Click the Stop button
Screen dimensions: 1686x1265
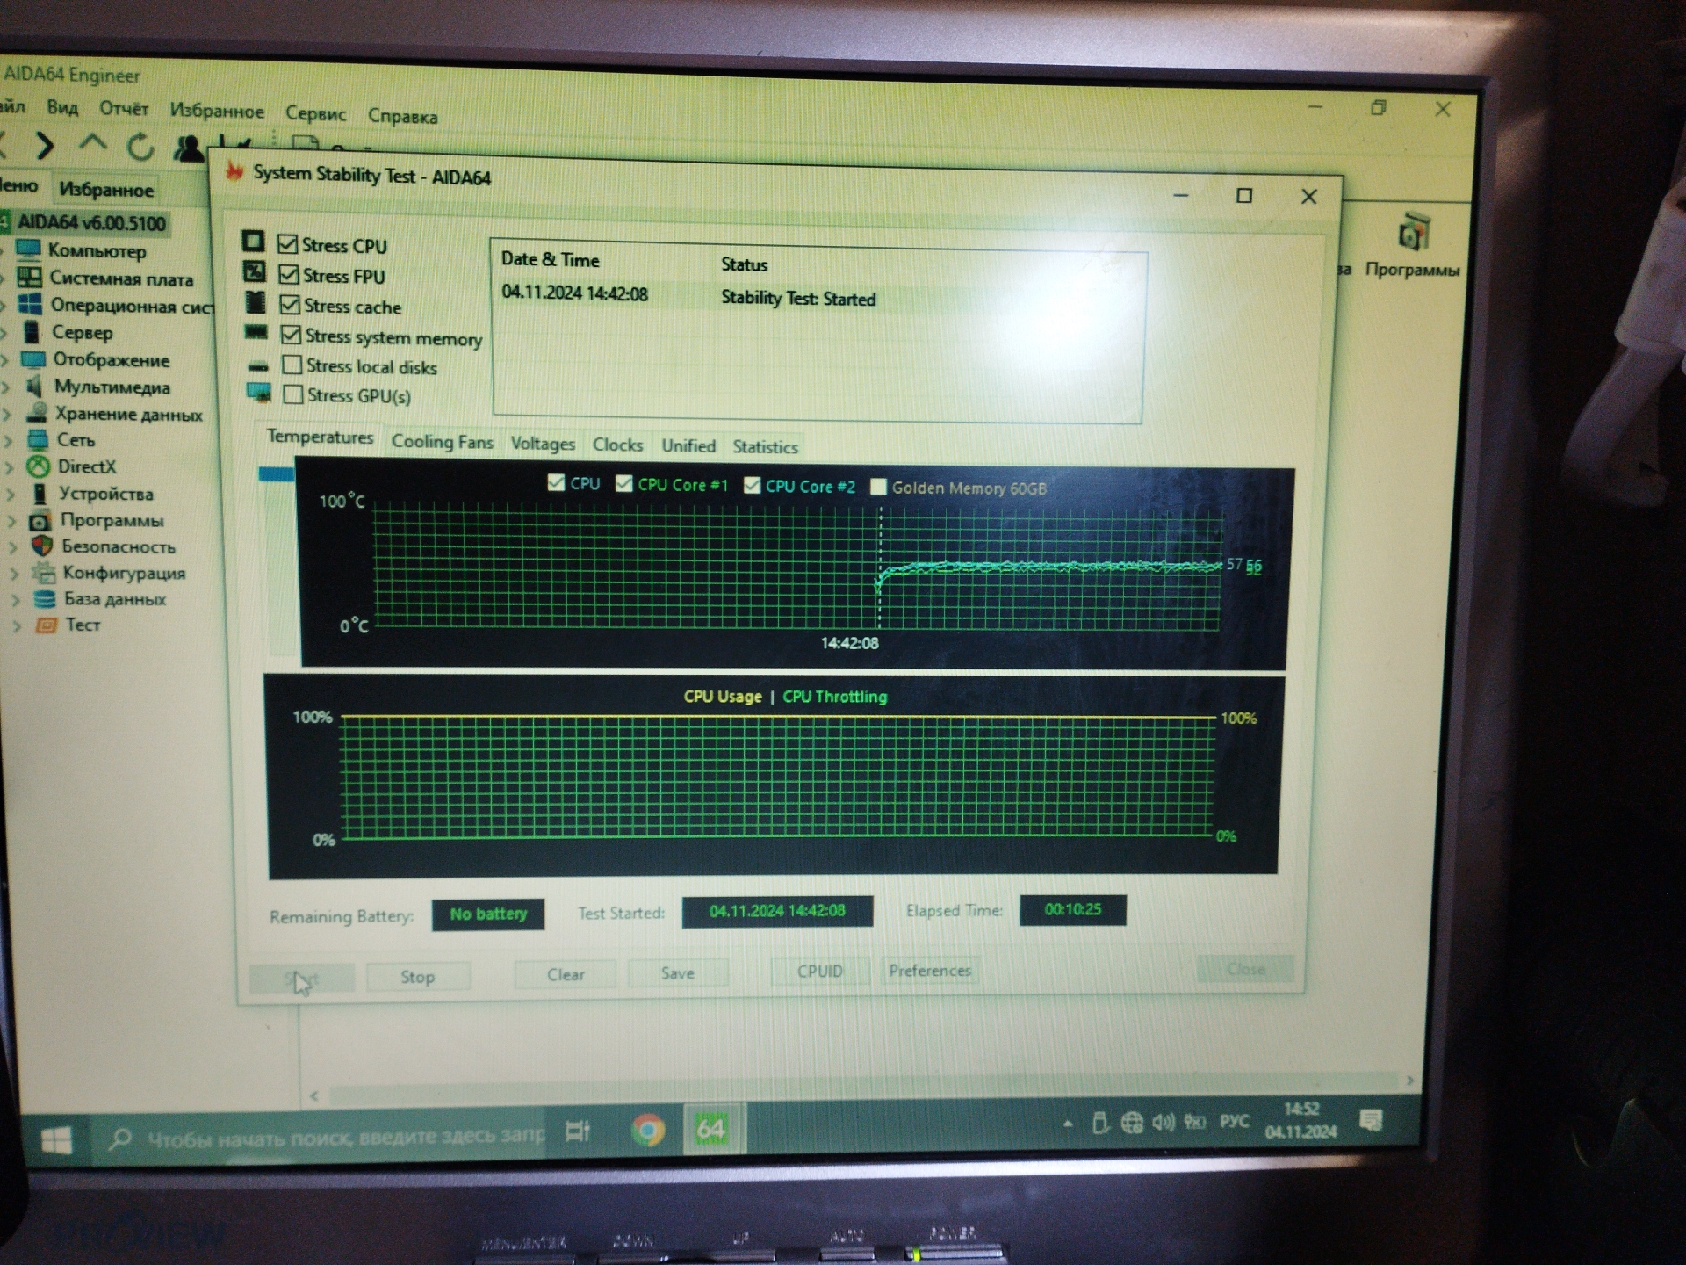(x=418, y=977)
